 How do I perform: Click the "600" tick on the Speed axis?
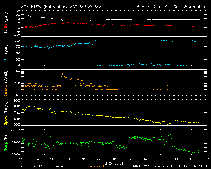pyautogui.click(x=17, y=119)
